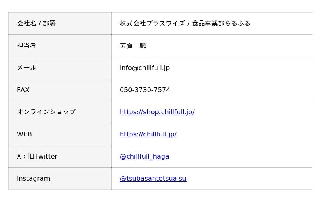Click the メール row label
328x202 pixels.
(27, 68)
